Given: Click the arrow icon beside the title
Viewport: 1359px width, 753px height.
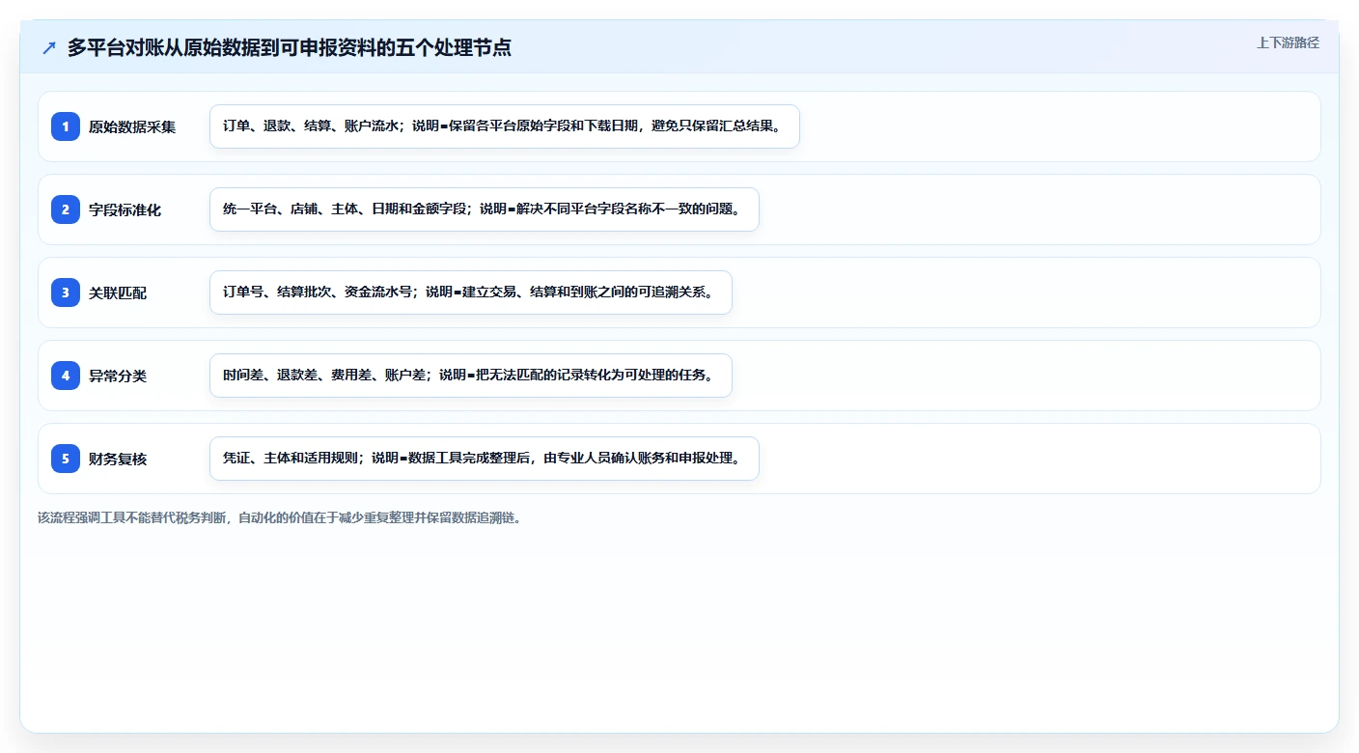Looking at the screenshot, I should point(49,48).
